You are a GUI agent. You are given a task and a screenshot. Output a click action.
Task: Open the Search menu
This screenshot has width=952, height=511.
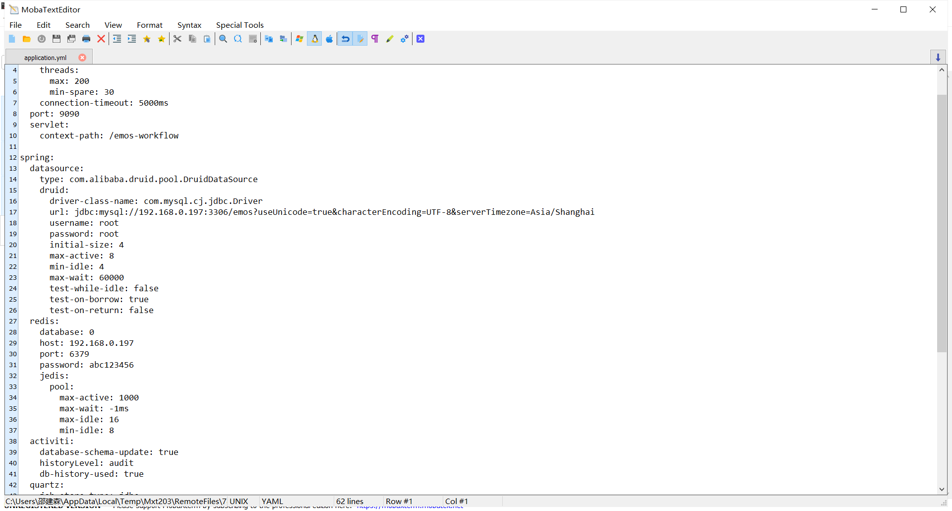pyautogui.click(x=77, y=25)
